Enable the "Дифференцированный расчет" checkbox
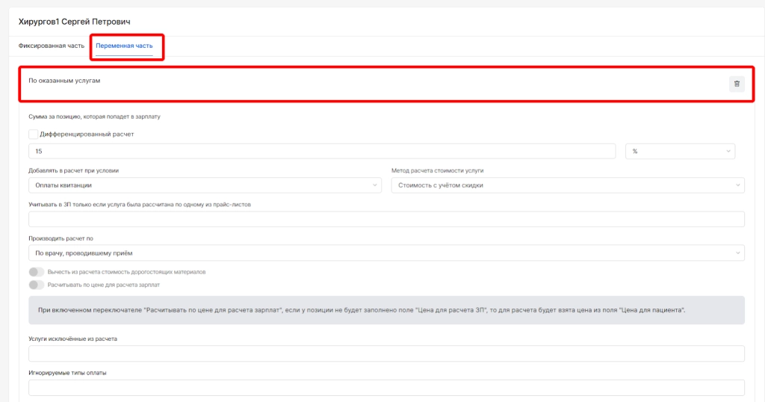 33,134
